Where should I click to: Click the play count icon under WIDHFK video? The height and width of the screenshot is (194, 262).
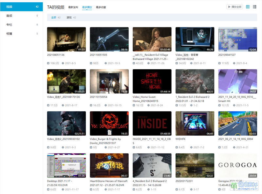(177, 147)
